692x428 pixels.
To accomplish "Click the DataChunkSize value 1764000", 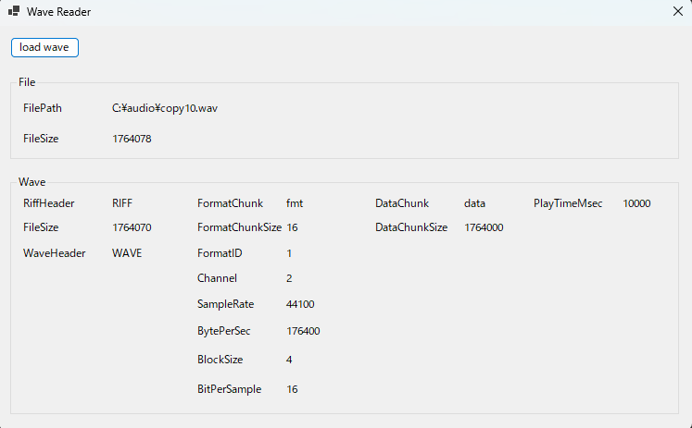I will coord(484,227).
